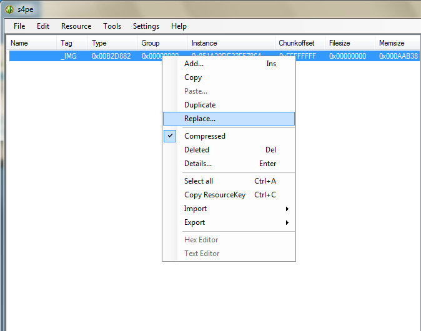Select the _IMG resource row
The height and width of the screenshot is (331, 421).
(x=69, y=56)
